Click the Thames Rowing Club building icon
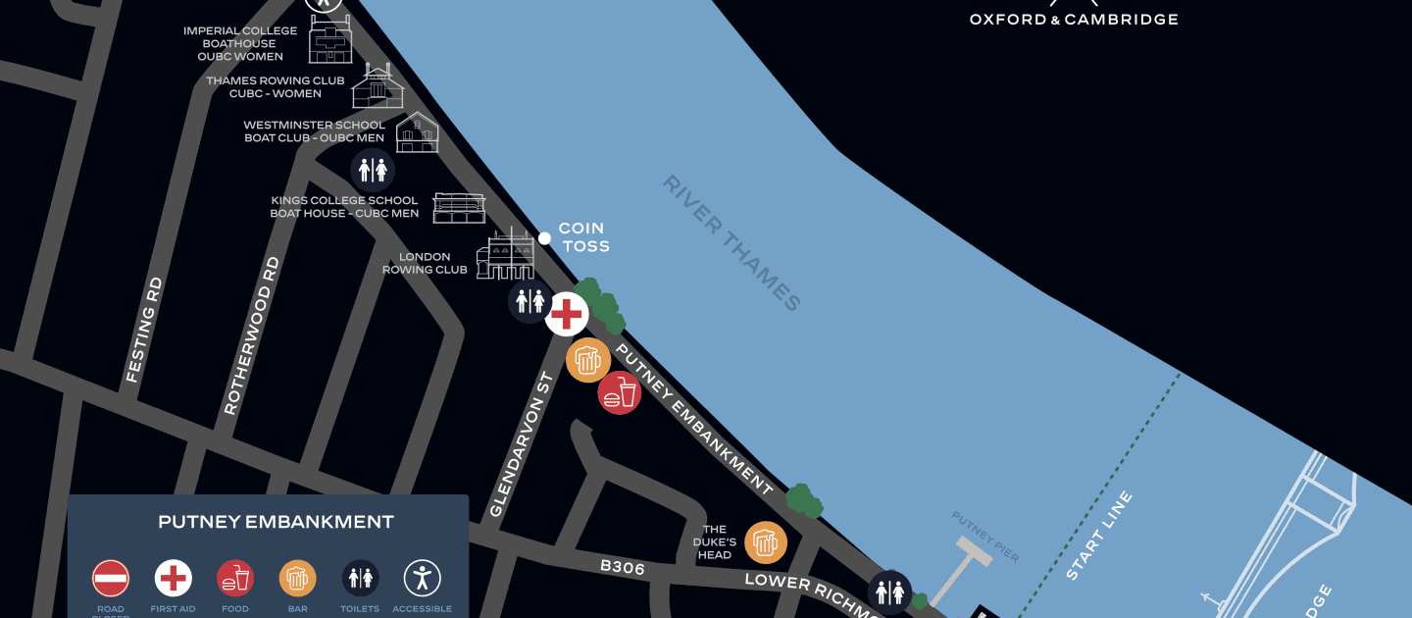This screenshot has height=618, width=1412. (378, 86)
